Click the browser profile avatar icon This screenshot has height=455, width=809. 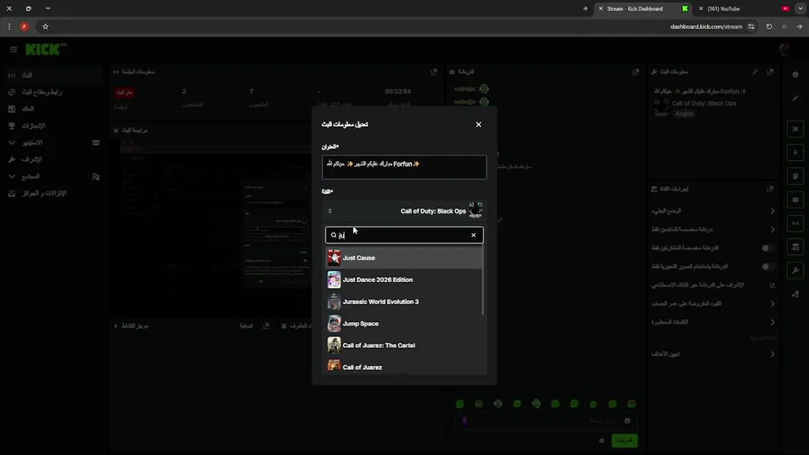click(25, 27)
